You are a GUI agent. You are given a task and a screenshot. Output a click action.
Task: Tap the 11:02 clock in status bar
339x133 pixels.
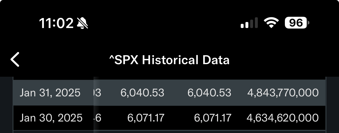(56, 24)
